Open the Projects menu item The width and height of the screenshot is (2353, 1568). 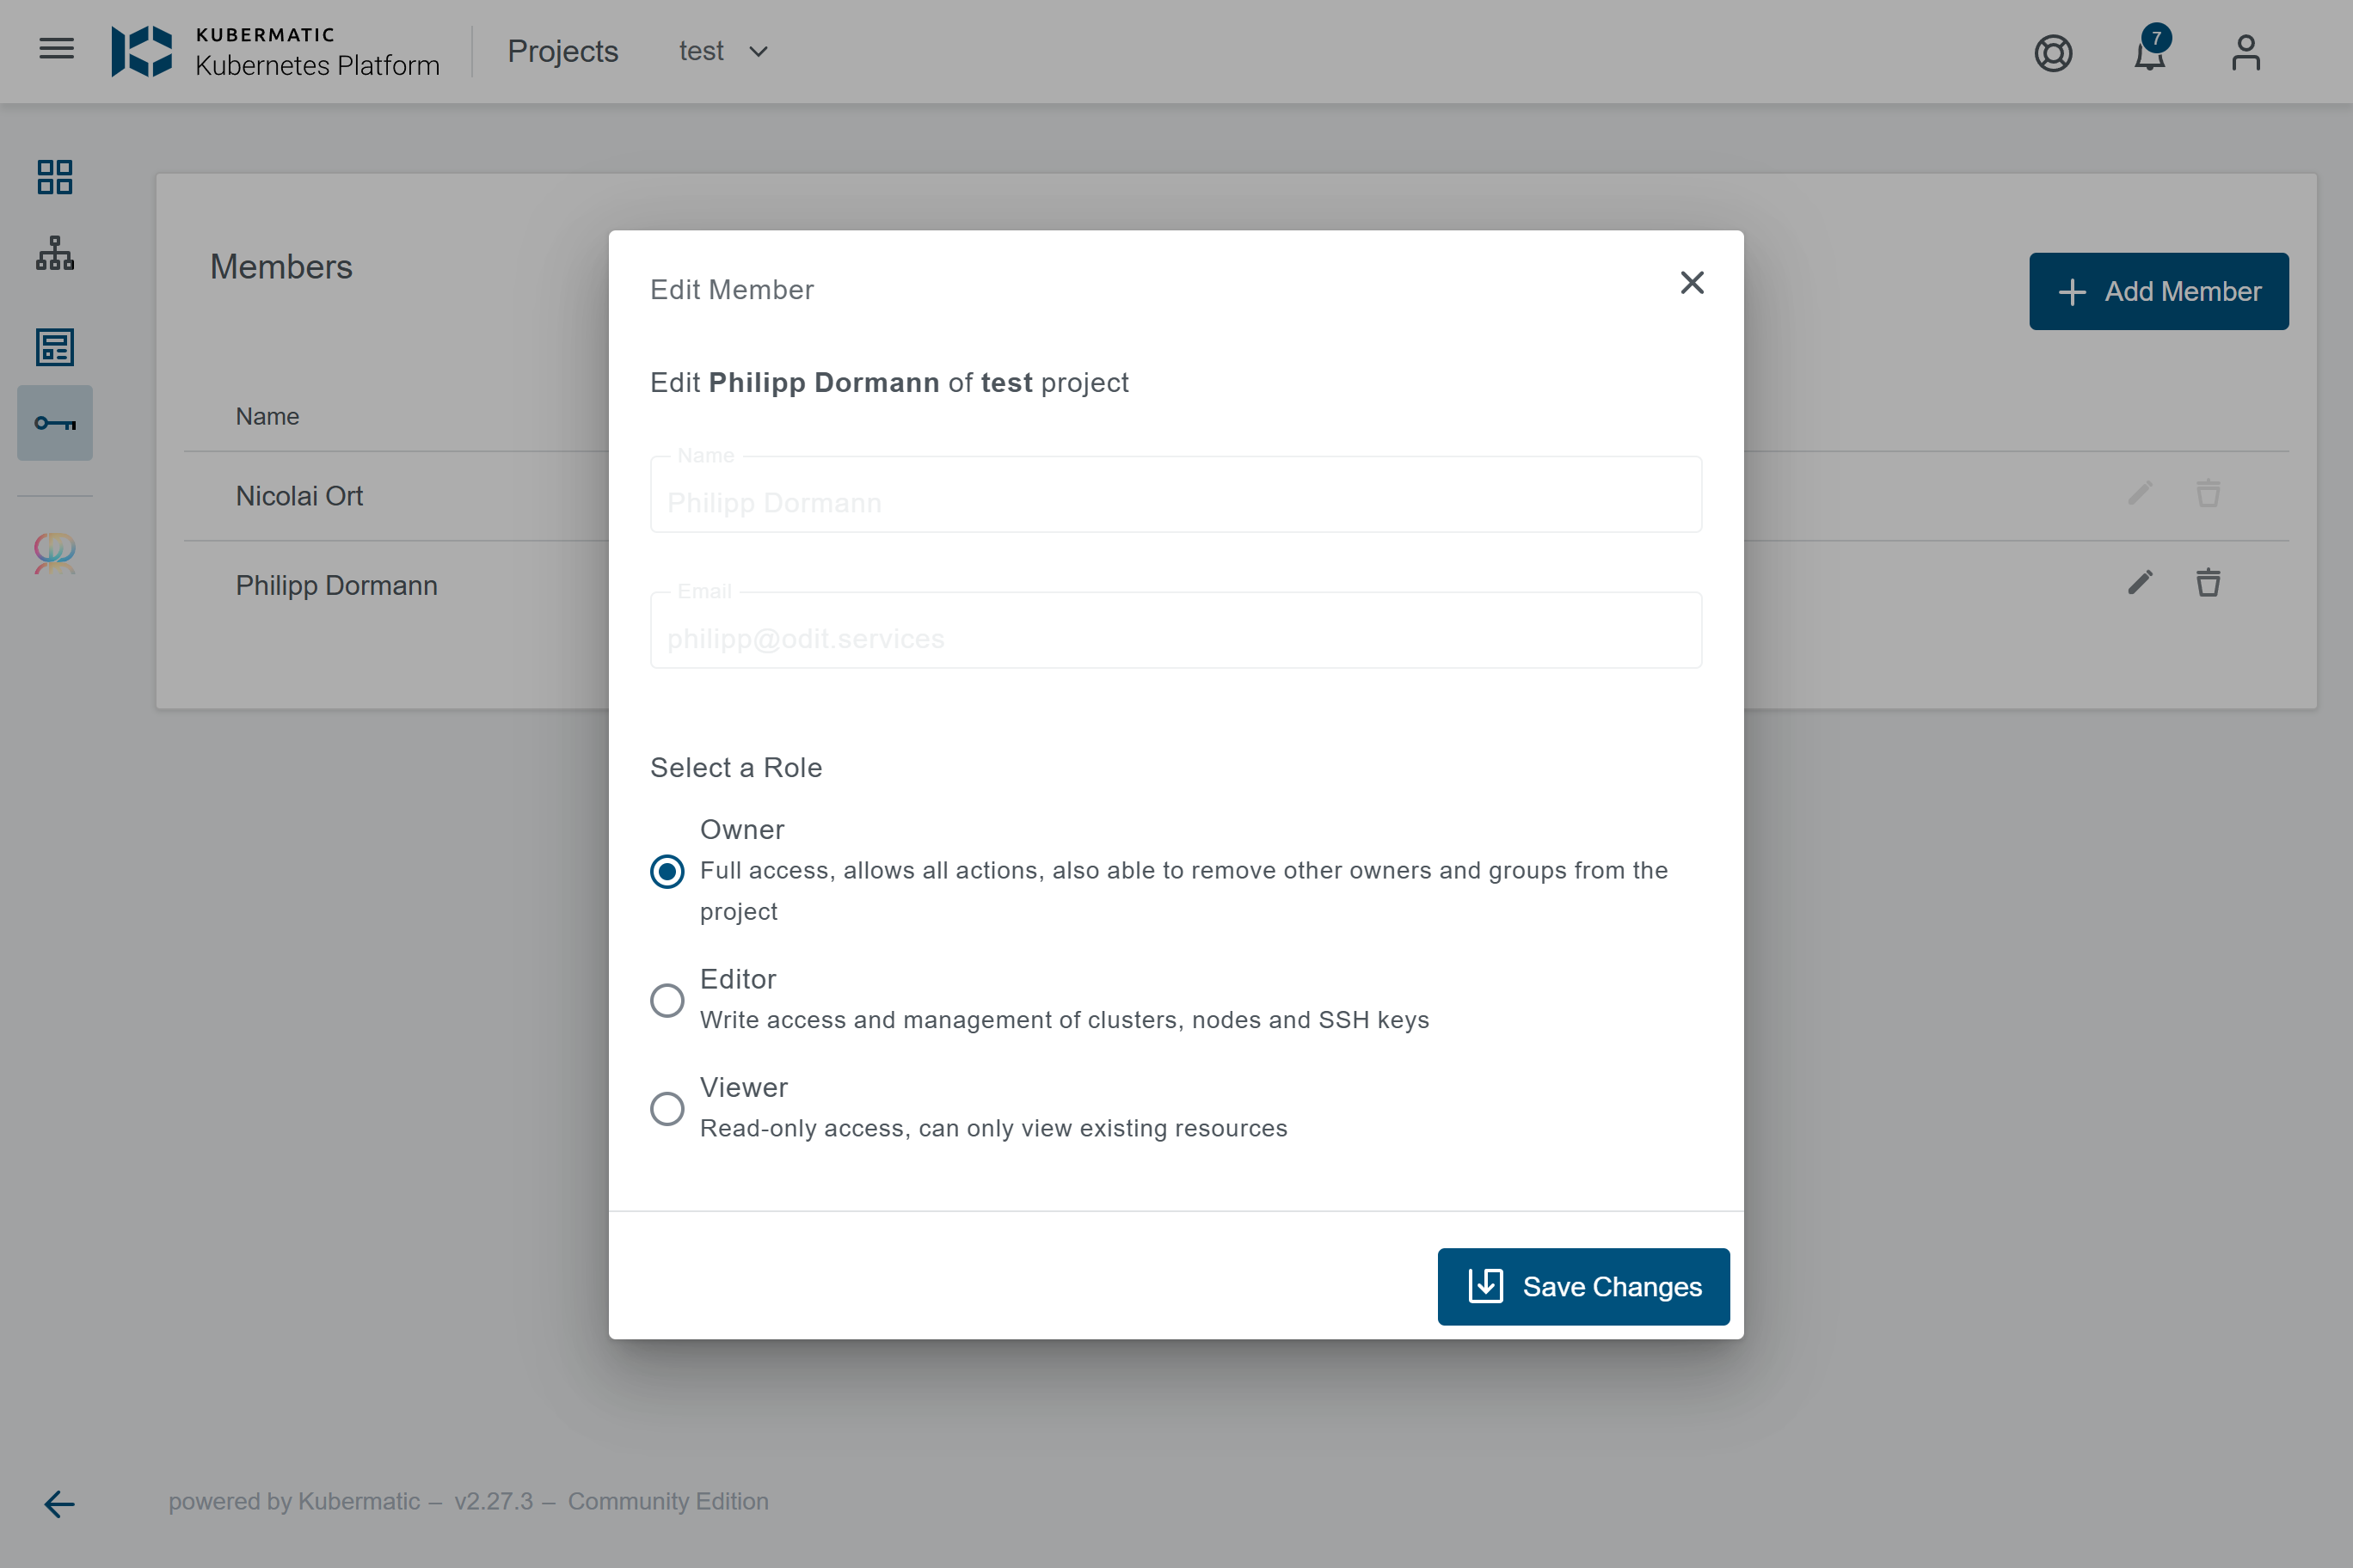[562, 51]
